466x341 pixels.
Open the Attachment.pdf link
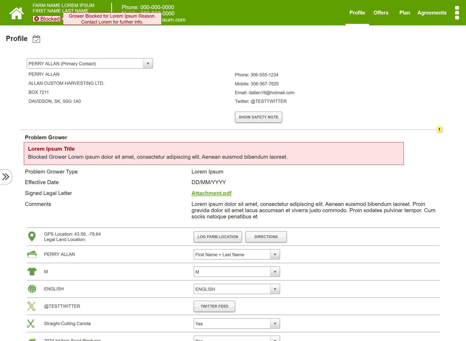[x=211, y=193]
